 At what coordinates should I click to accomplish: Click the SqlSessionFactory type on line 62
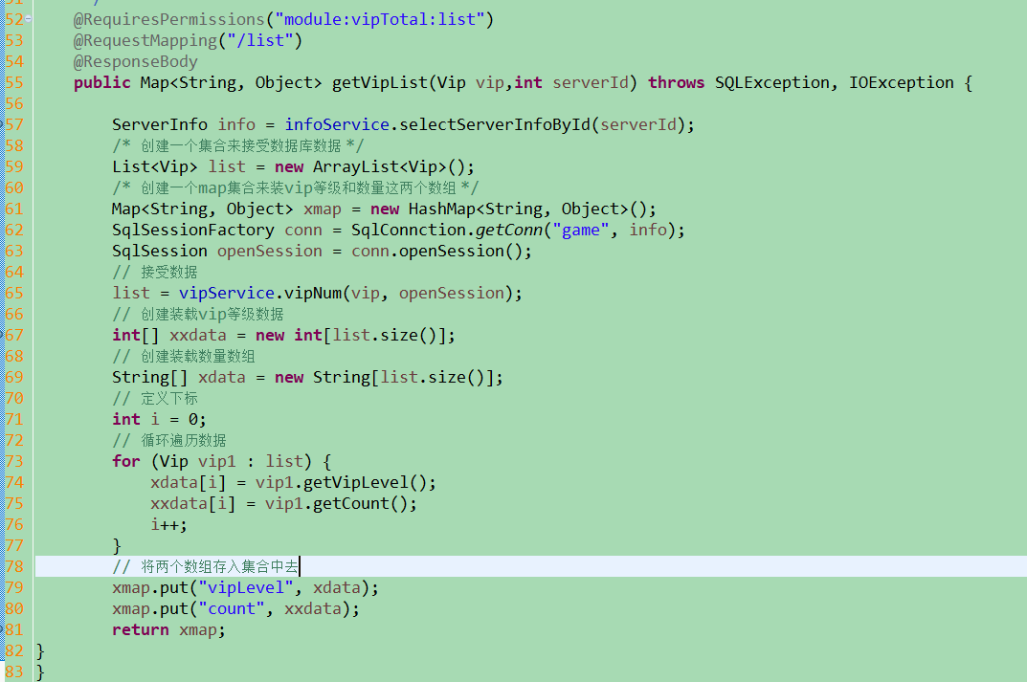click(x=193, y=230)
